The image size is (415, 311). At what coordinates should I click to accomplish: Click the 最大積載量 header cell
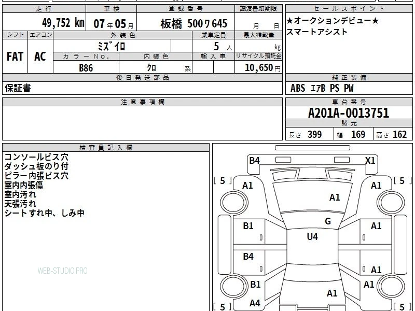258,35
